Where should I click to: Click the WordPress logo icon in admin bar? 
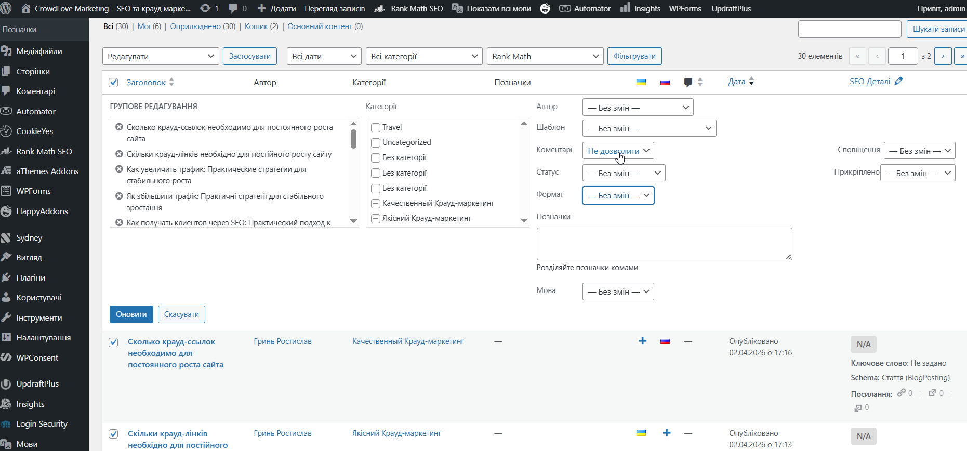7,8
